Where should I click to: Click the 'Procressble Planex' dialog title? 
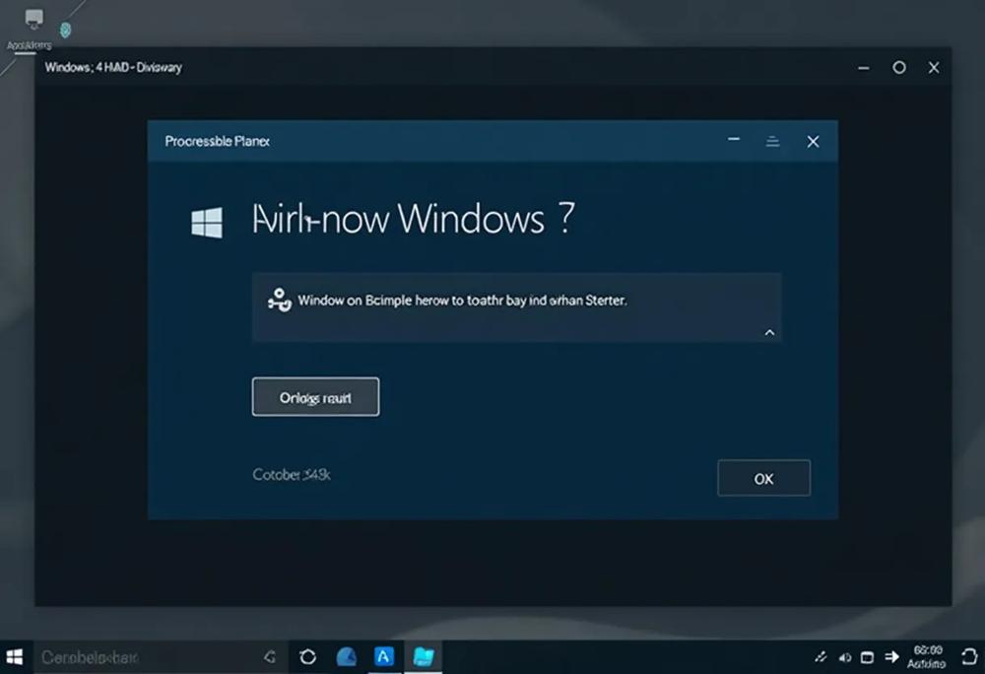tap(218, 141)
